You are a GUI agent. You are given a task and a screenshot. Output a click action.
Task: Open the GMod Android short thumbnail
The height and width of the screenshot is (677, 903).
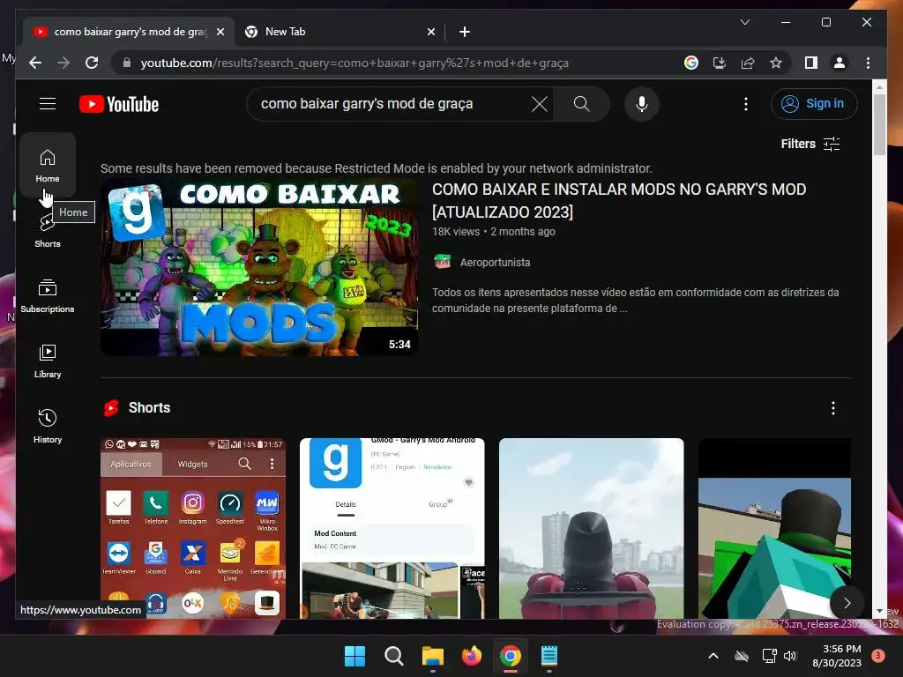pyautogui.click(x=392, y=529)
